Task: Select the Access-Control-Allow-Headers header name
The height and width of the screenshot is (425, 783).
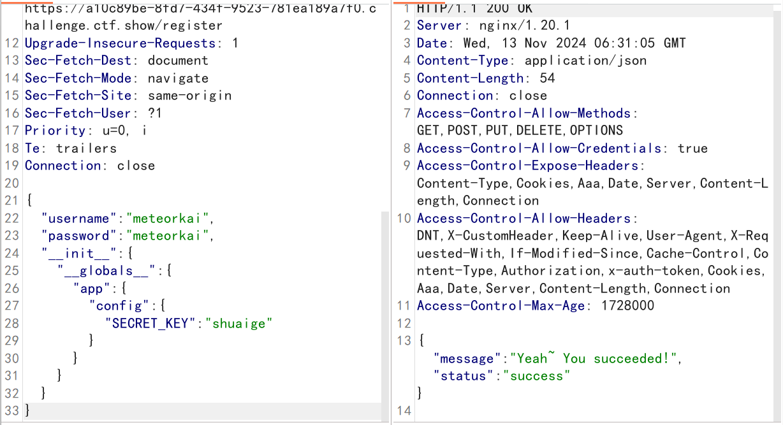Action: click(524, 219)
